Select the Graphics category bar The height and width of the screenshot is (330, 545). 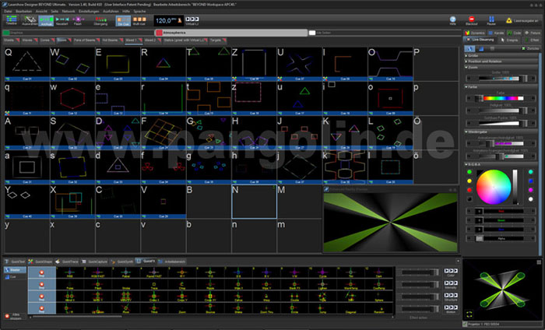[78, 33]
